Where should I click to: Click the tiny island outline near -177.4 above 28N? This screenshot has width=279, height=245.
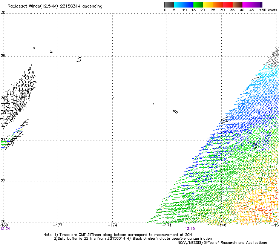(51, 52)
